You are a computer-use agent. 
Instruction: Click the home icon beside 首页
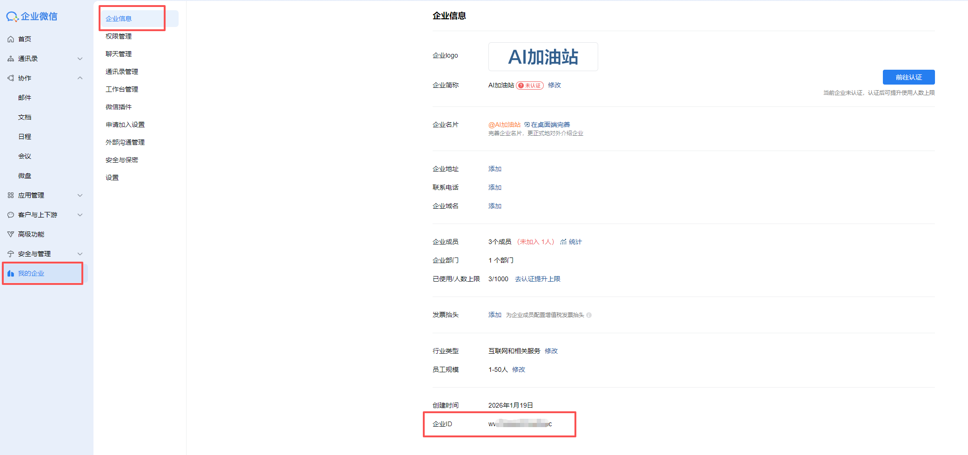tap(11, 39)
